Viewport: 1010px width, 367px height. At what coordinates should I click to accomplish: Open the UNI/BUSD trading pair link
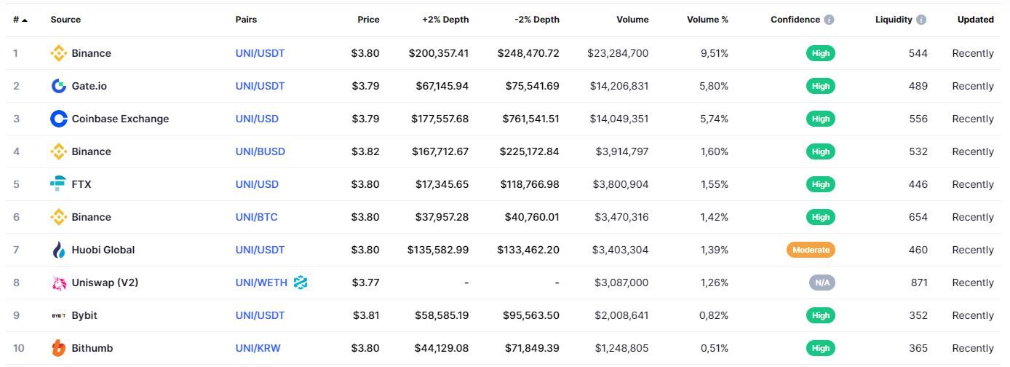pos(260,151)
